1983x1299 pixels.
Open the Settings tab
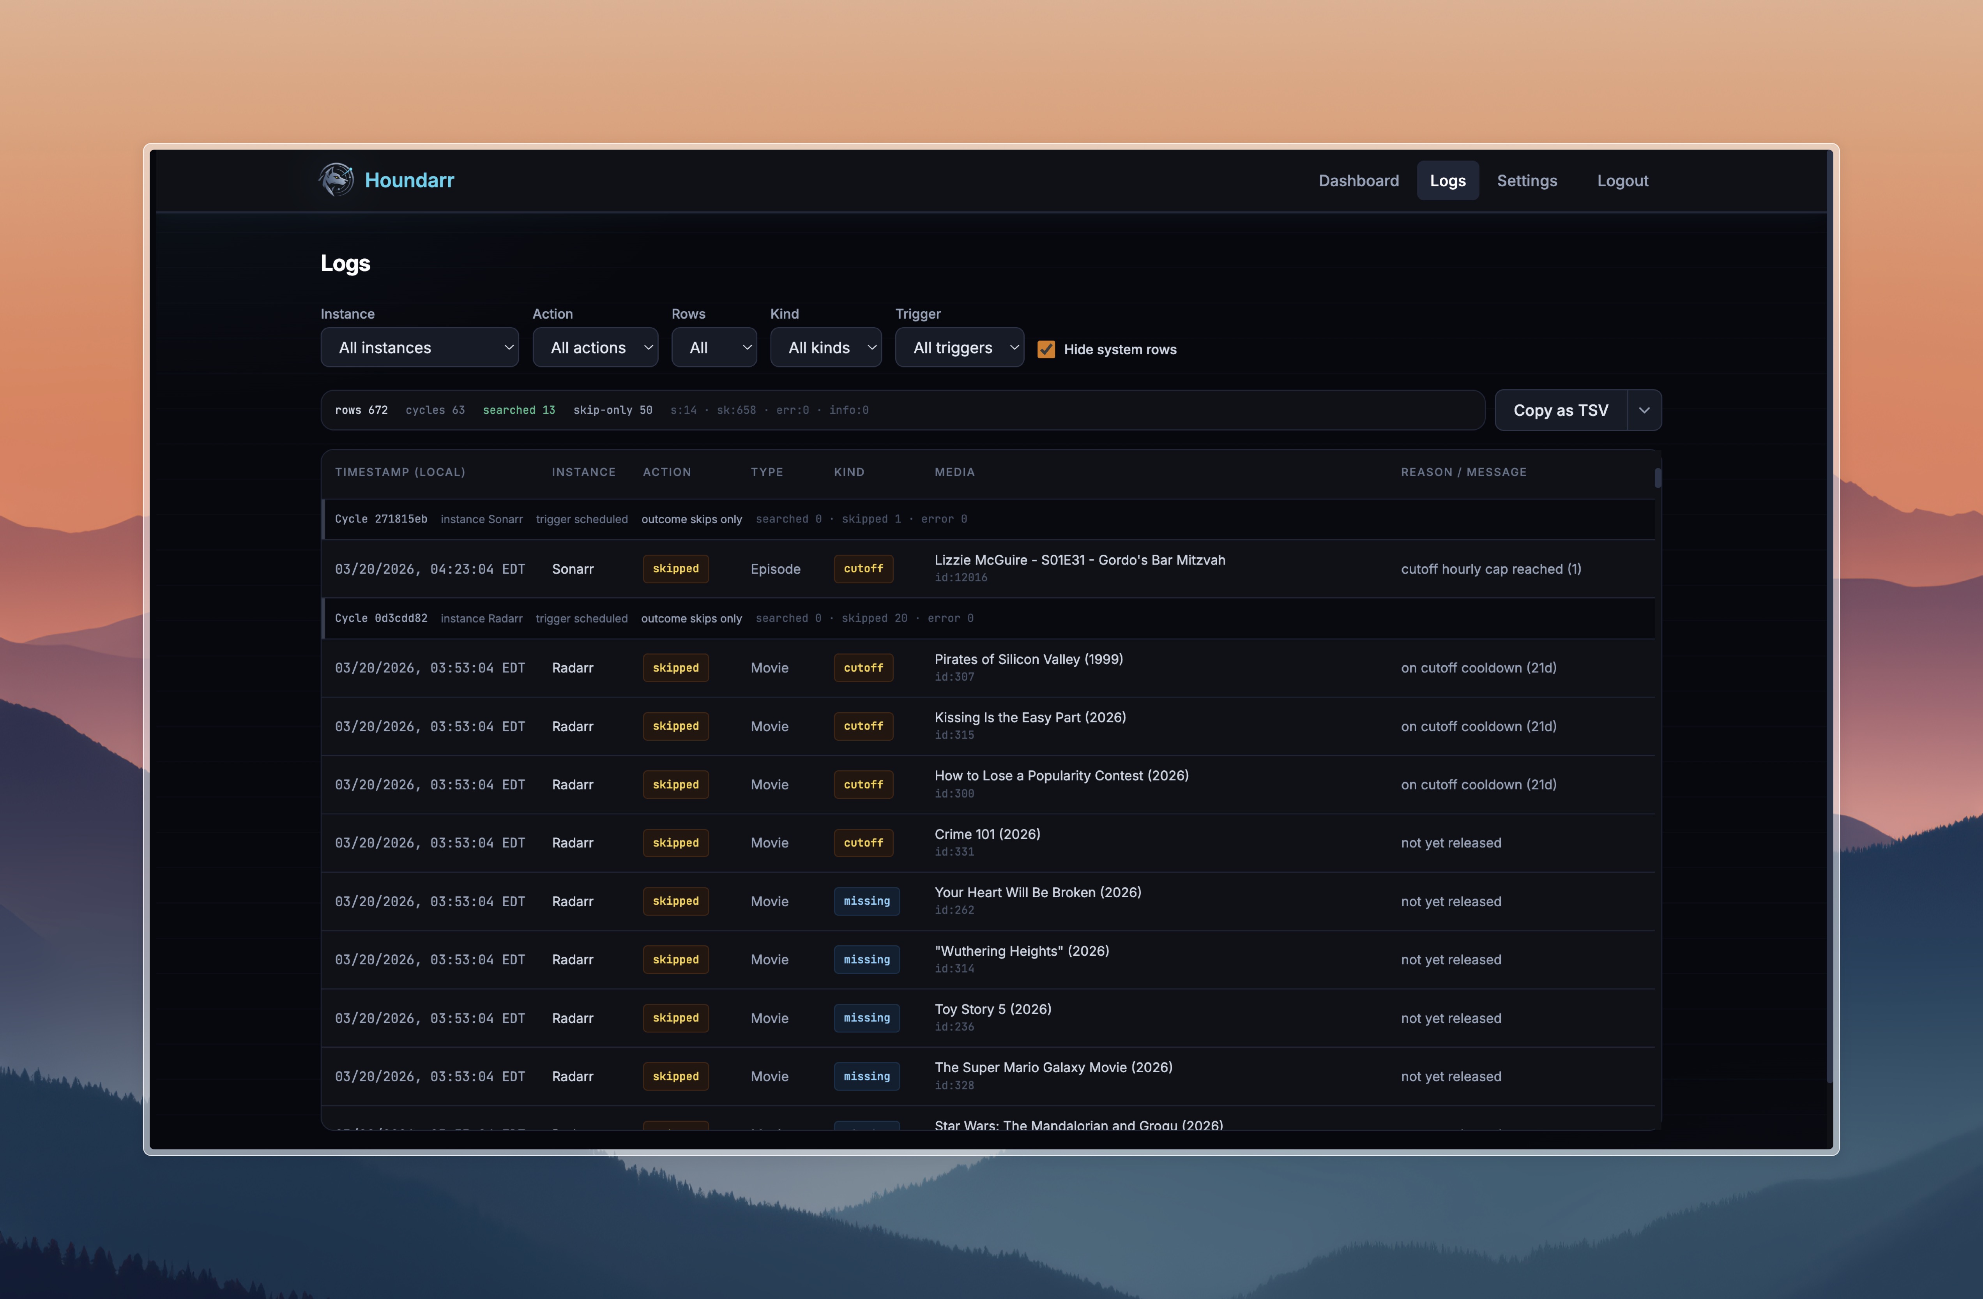(x=1526, y=181)
